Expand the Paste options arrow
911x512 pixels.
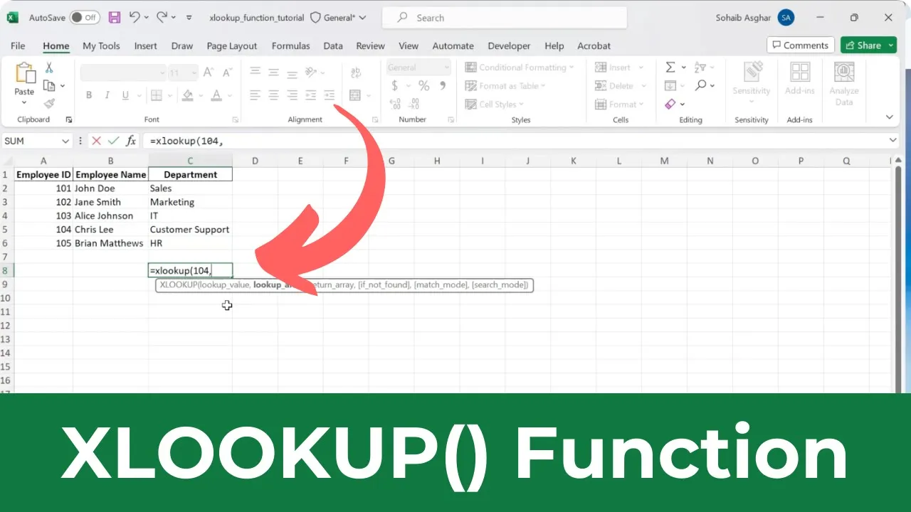tap(25, 102)
